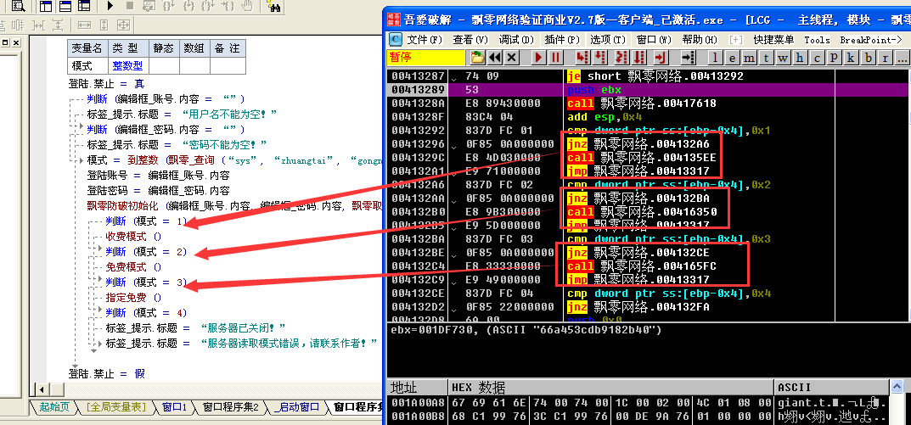Switch to 窗口程序集2 tab
The height and width of the screenshot is (425, 911).
pyautogui.click(x=230, y=407)
